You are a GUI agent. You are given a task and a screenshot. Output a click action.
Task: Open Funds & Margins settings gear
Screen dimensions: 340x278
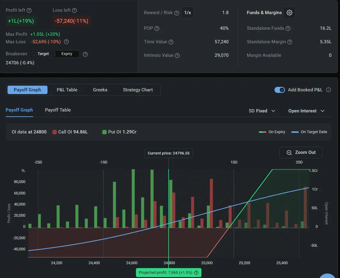pos(289,13)
